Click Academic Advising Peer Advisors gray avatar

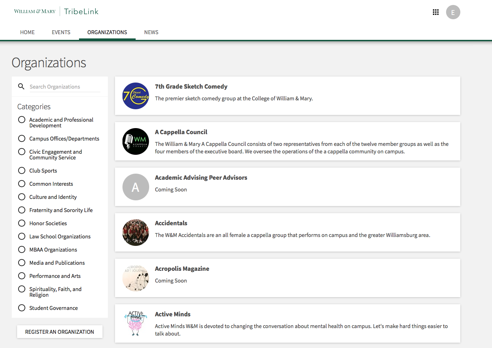(136, 187)
